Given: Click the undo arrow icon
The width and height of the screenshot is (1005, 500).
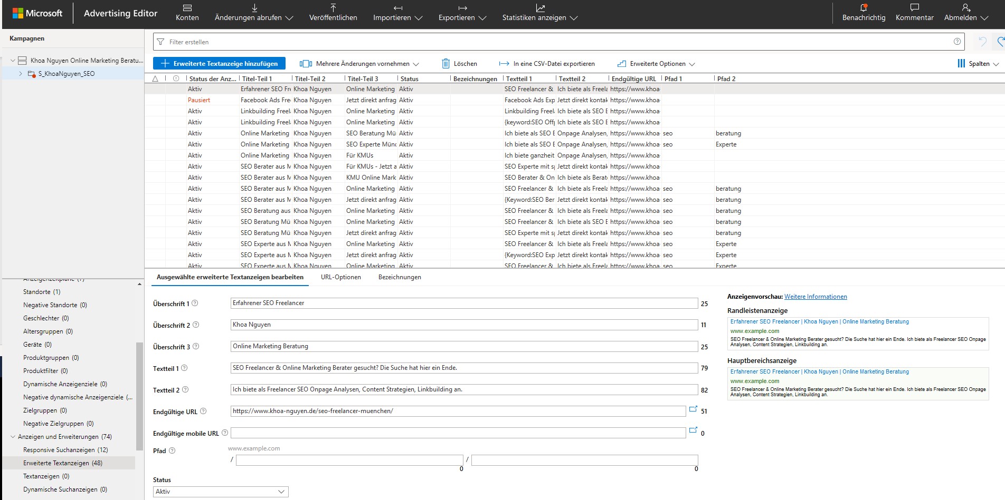Looking at the screenshot, I should (x=982, y=42).
